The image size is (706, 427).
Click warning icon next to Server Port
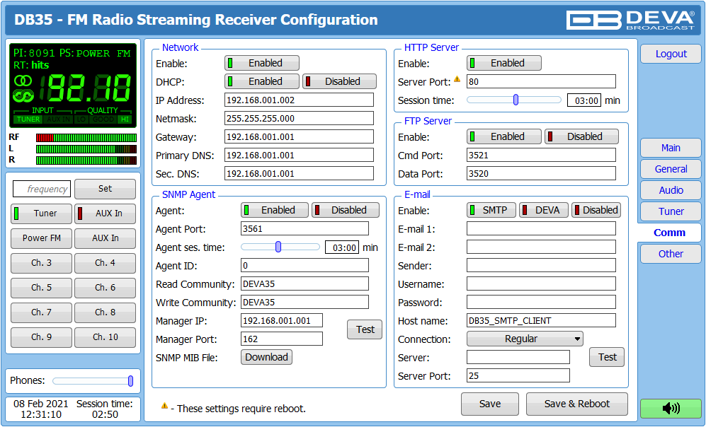pos(457,80)
